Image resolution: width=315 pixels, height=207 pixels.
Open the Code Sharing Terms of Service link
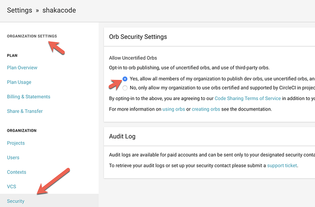click(x=248, y=98)
